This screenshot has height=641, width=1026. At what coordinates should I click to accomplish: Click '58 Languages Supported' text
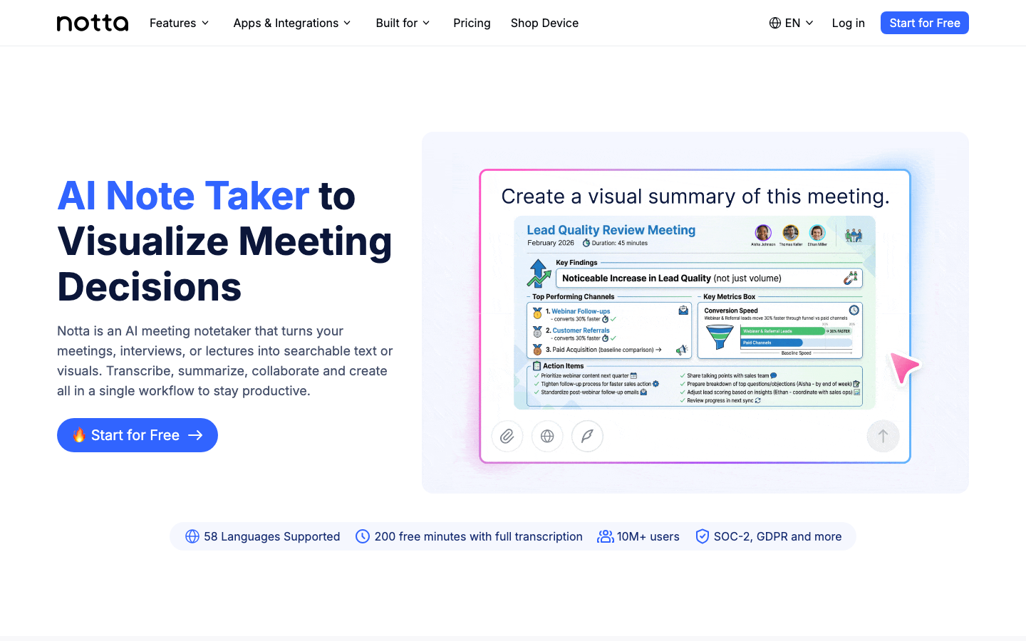click(272, 536)
